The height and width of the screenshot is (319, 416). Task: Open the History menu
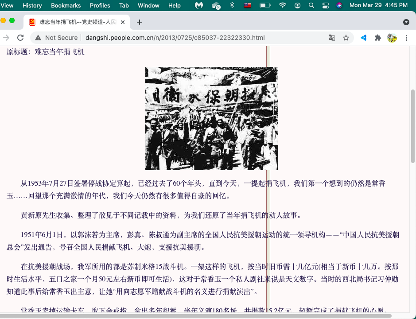(x=32, y=5)
